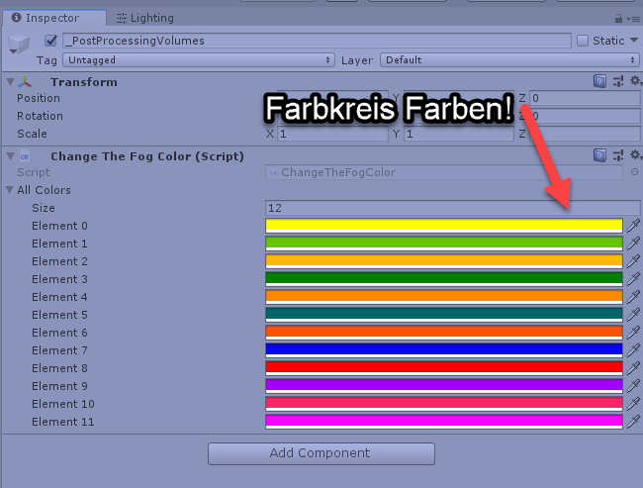
Task: Open the yellow Element 0 color swatch
Action: (444, 226)
